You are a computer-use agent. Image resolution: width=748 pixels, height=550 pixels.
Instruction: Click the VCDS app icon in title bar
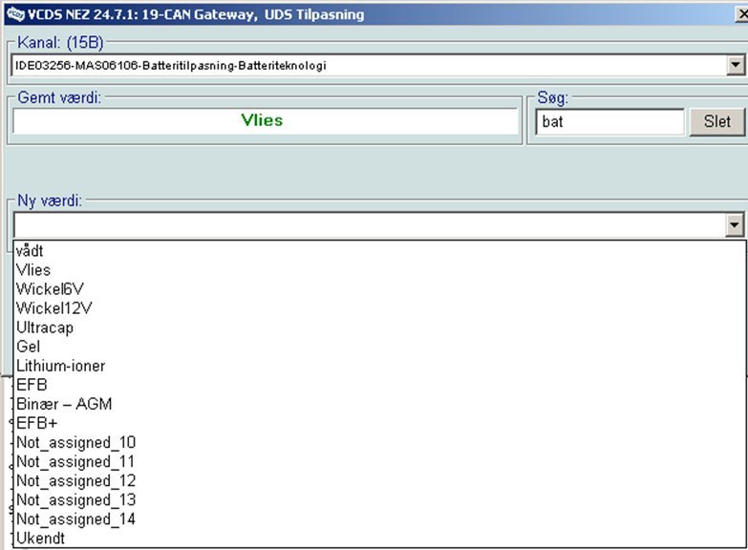(x=13, y=12)
